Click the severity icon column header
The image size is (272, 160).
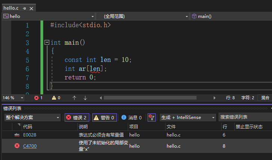pos(17,126)
